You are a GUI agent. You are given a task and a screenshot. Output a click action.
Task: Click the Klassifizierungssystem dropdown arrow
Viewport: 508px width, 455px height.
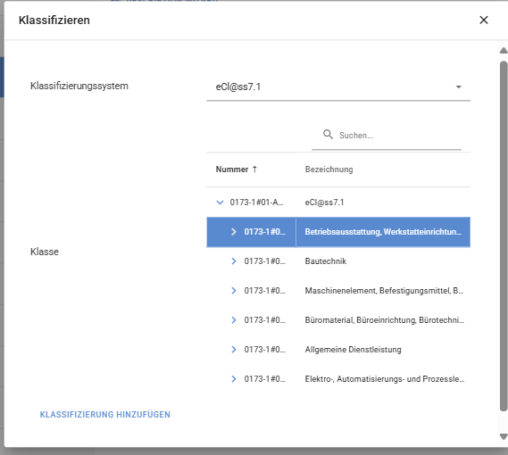[458, 87]
